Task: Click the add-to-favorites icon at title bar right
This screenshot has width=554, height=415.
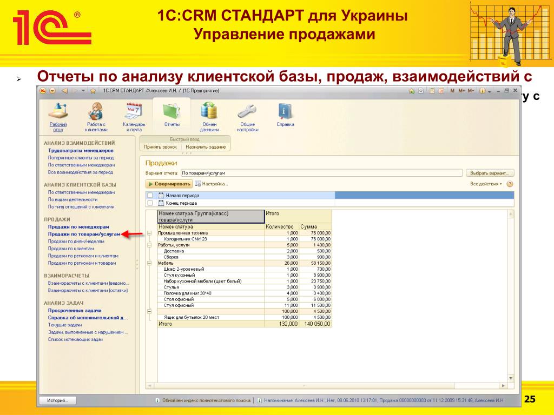Action: (412, 91)
